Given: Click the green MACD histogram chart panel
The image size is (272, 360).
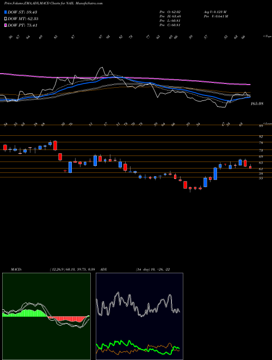Looking at the screenshot, I should pyautogui.click(x=46, y=316).
